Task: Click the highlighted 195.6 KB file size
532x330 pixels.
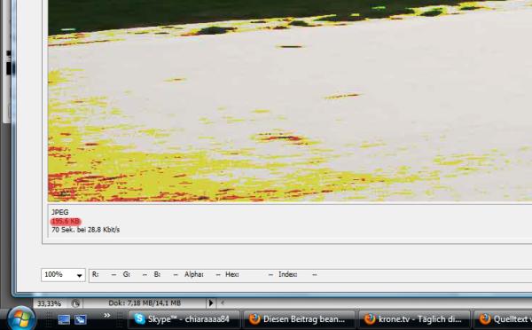Action: (x=66, y=222)
